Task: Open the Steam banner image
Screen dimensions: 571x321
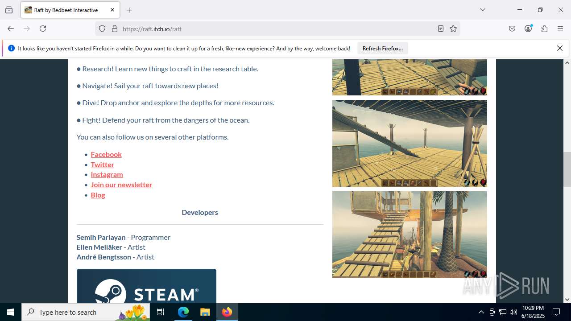Action: click(146, 286)
